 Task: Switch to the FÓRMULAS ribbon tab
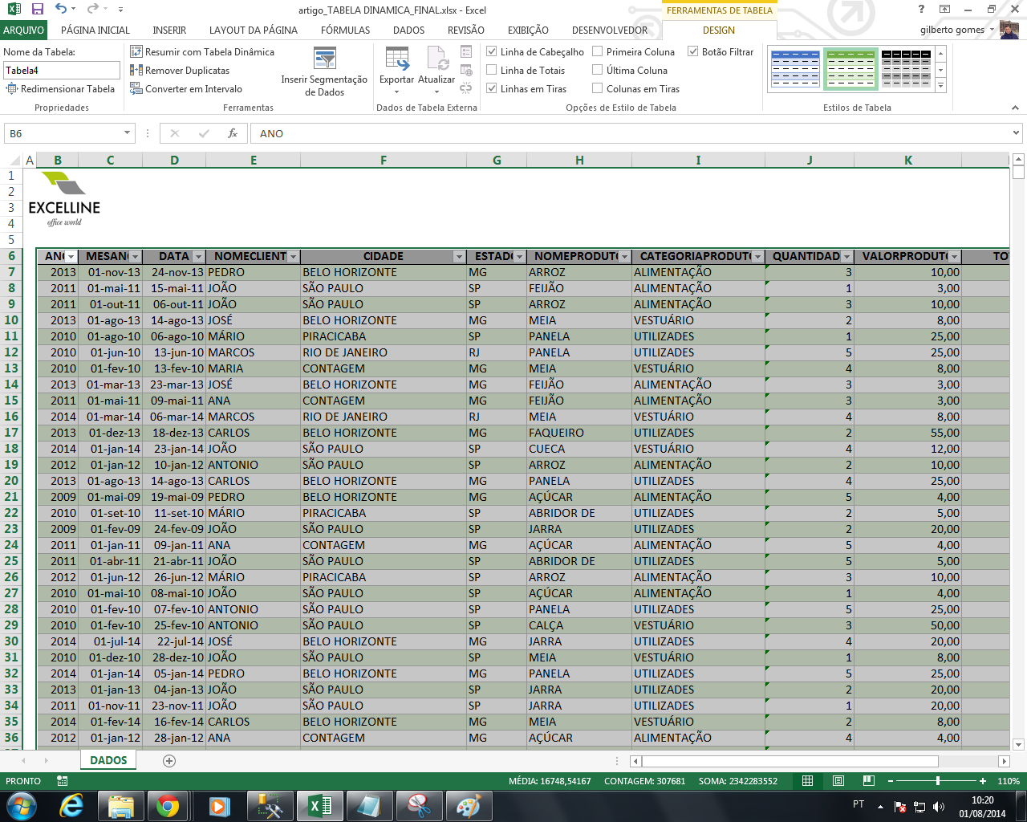[344, 30]
